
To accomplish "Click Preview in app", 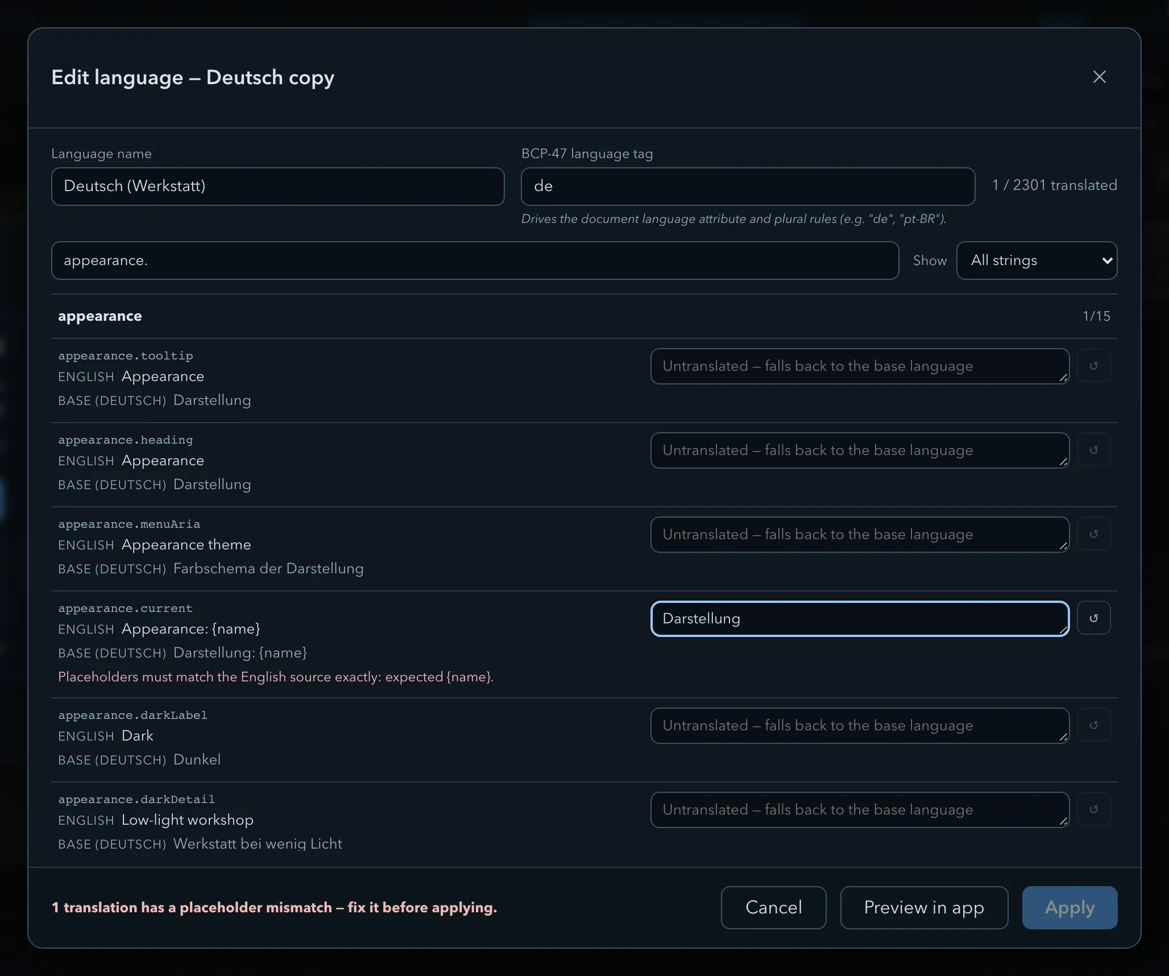I will coord(924,908).
